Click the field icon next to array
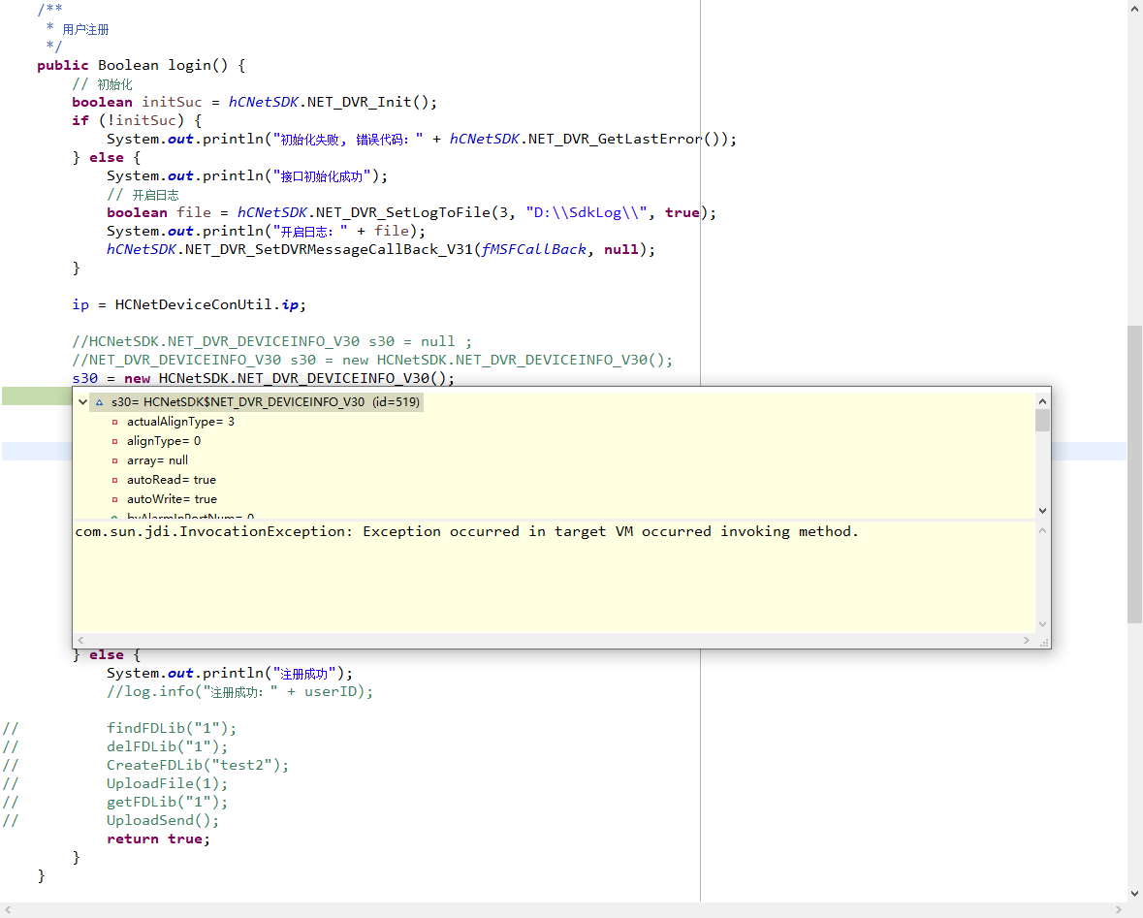 [113, 459]
